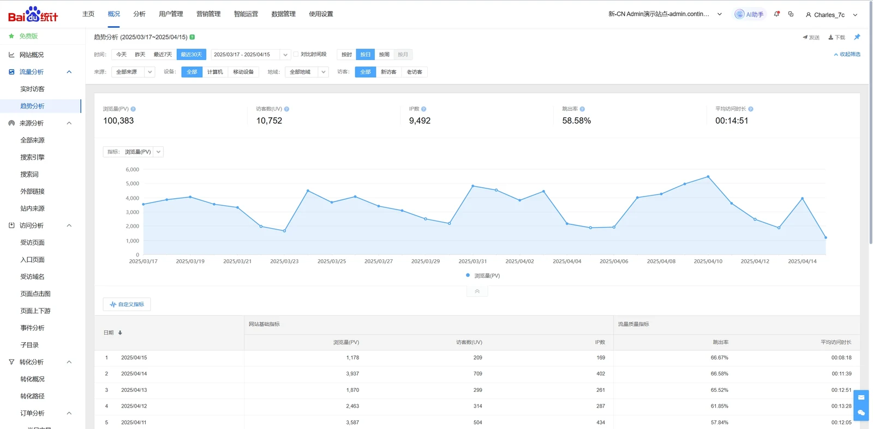Click the green help icon beside 趋势分析 title
The image size is (873, 429).
[192, 37]
